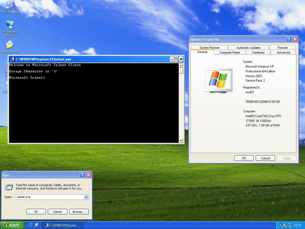Click the Microsoft Telnet> prompt line
Viewport: 305px width, 229px height.
click(27, 77)
